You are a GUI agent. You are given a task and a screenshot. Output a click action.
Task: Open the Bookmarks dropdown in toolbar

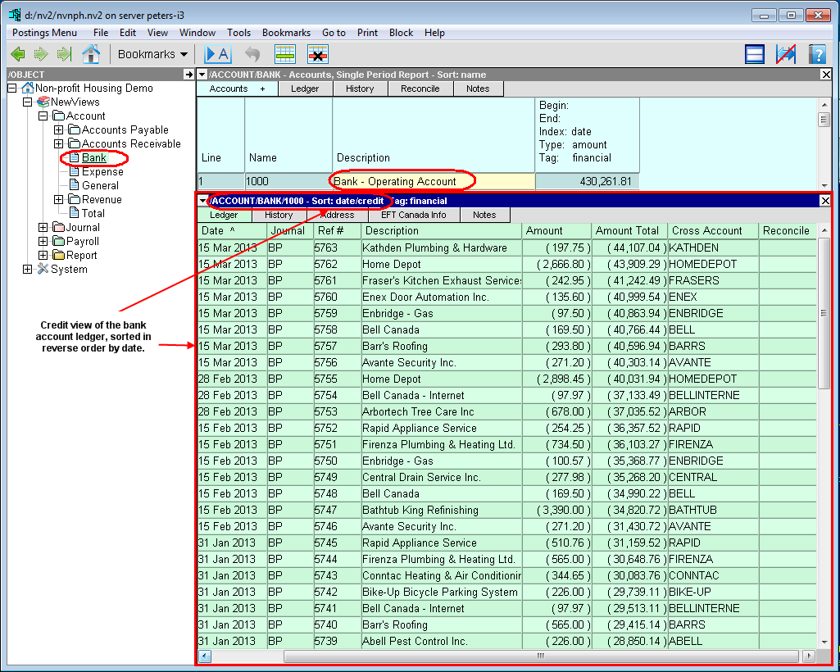coord(152,54)
